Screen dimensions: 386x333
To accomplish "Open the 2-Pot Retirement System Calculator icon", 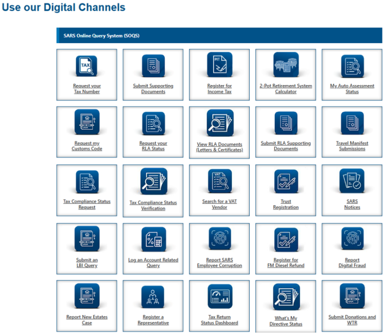I will tap(285, 65).
